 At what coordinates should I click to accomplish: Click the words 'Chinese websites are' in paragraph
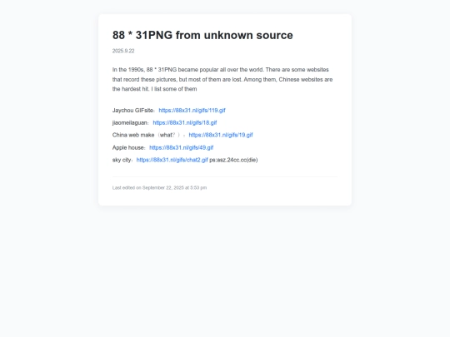pos(306,79)
